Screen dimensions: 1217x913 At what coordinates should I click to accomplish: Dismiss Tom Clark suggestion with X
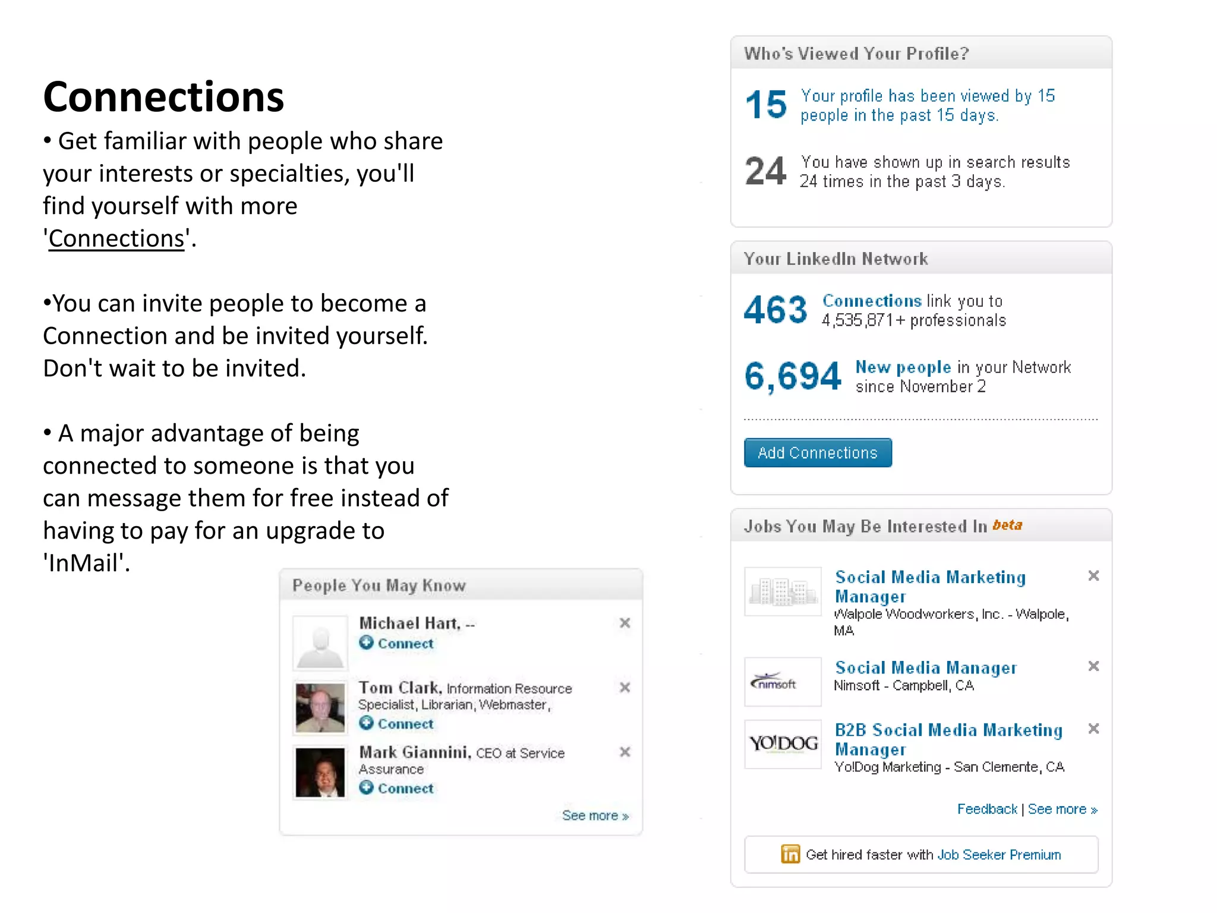(625, 688)
